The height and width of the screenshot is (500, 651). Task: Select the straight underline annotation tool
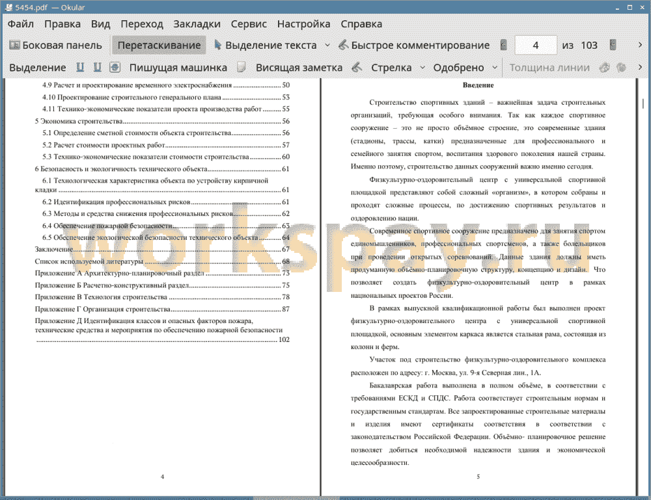coord(80,67)
